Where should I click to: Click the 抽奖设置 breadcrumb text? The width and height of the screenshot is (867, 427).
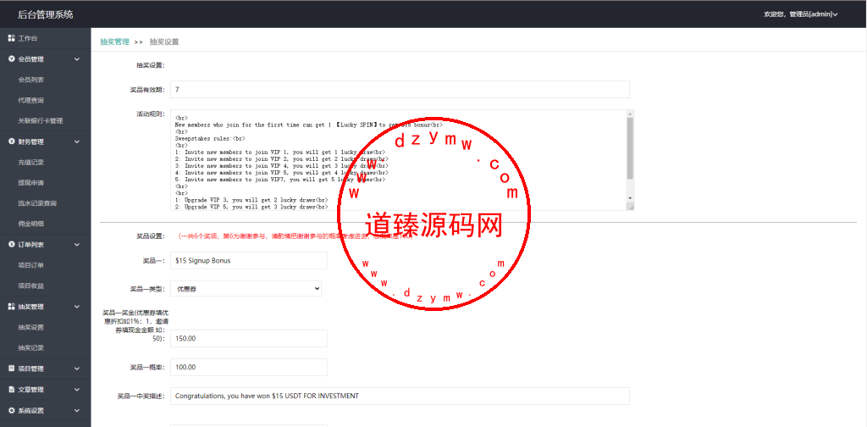click(x=164, y=42)
